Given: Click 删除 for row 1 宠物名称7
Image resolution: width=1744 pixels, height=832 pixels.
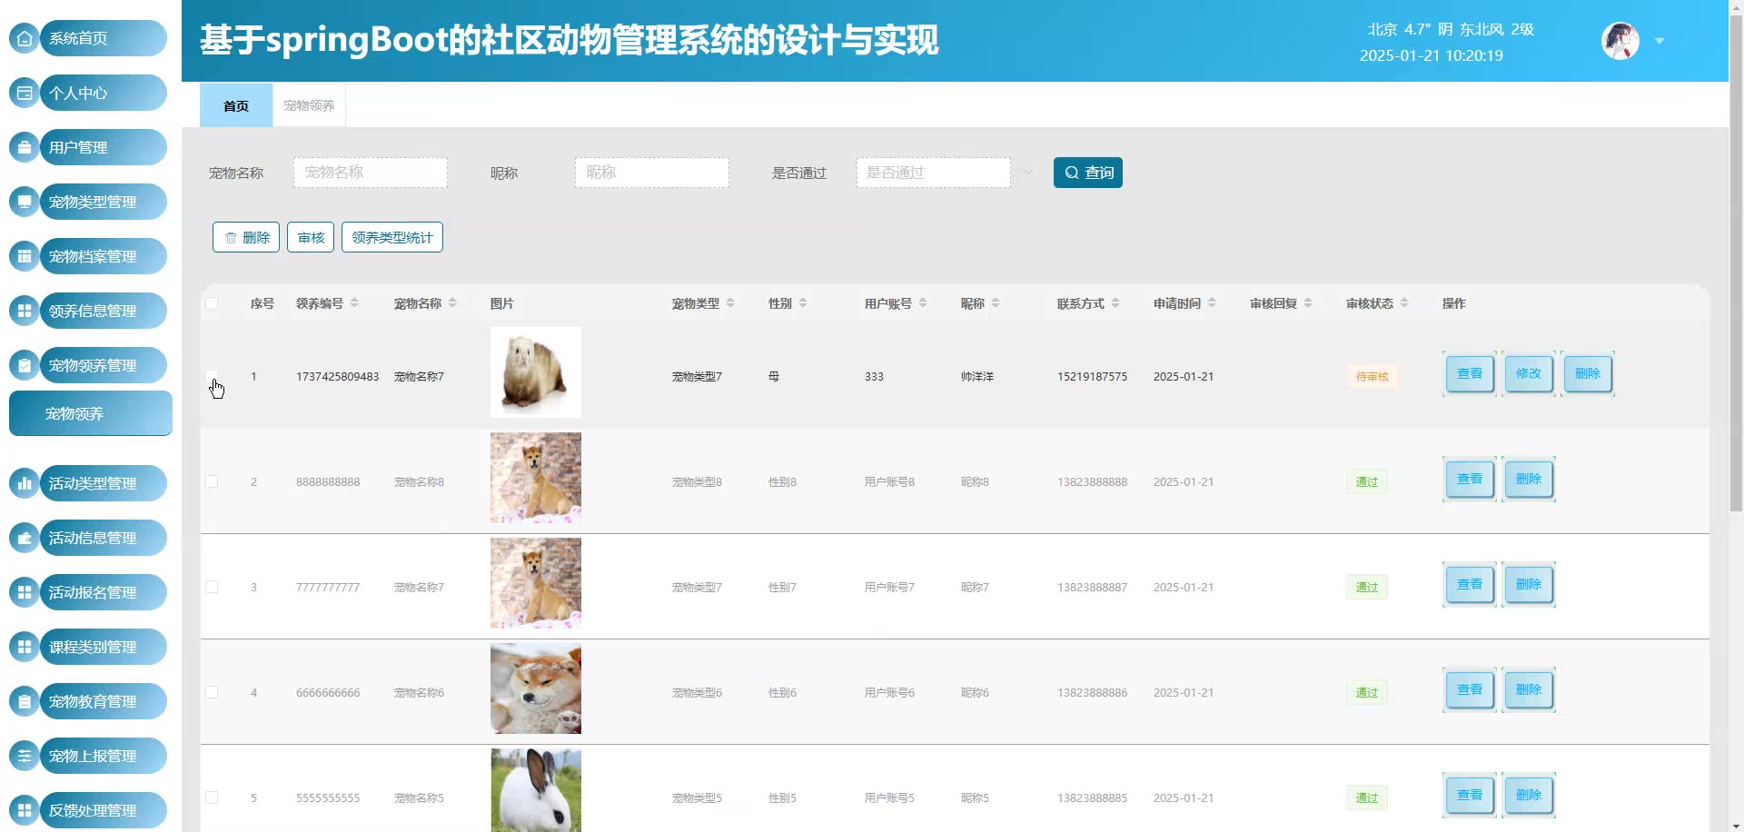Looking at the screenshot, I should [x=1588, y=373].
